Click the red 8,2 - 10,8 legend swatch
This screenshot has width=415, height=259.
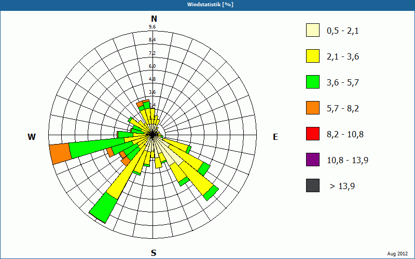click(x=313, y=134)
